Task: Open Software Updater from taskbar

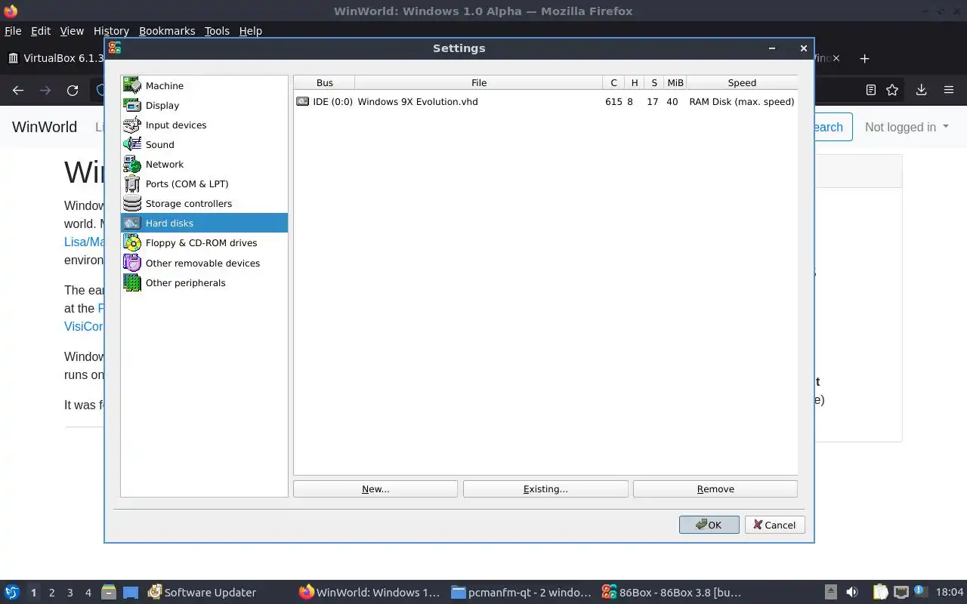Action: [202, 593]
